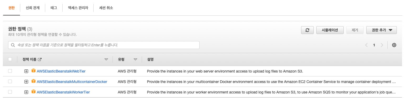Select all policies with header checkbox

[10, 59]
